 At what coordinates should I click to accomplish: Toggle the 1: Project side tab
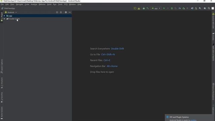pos(2,17)
